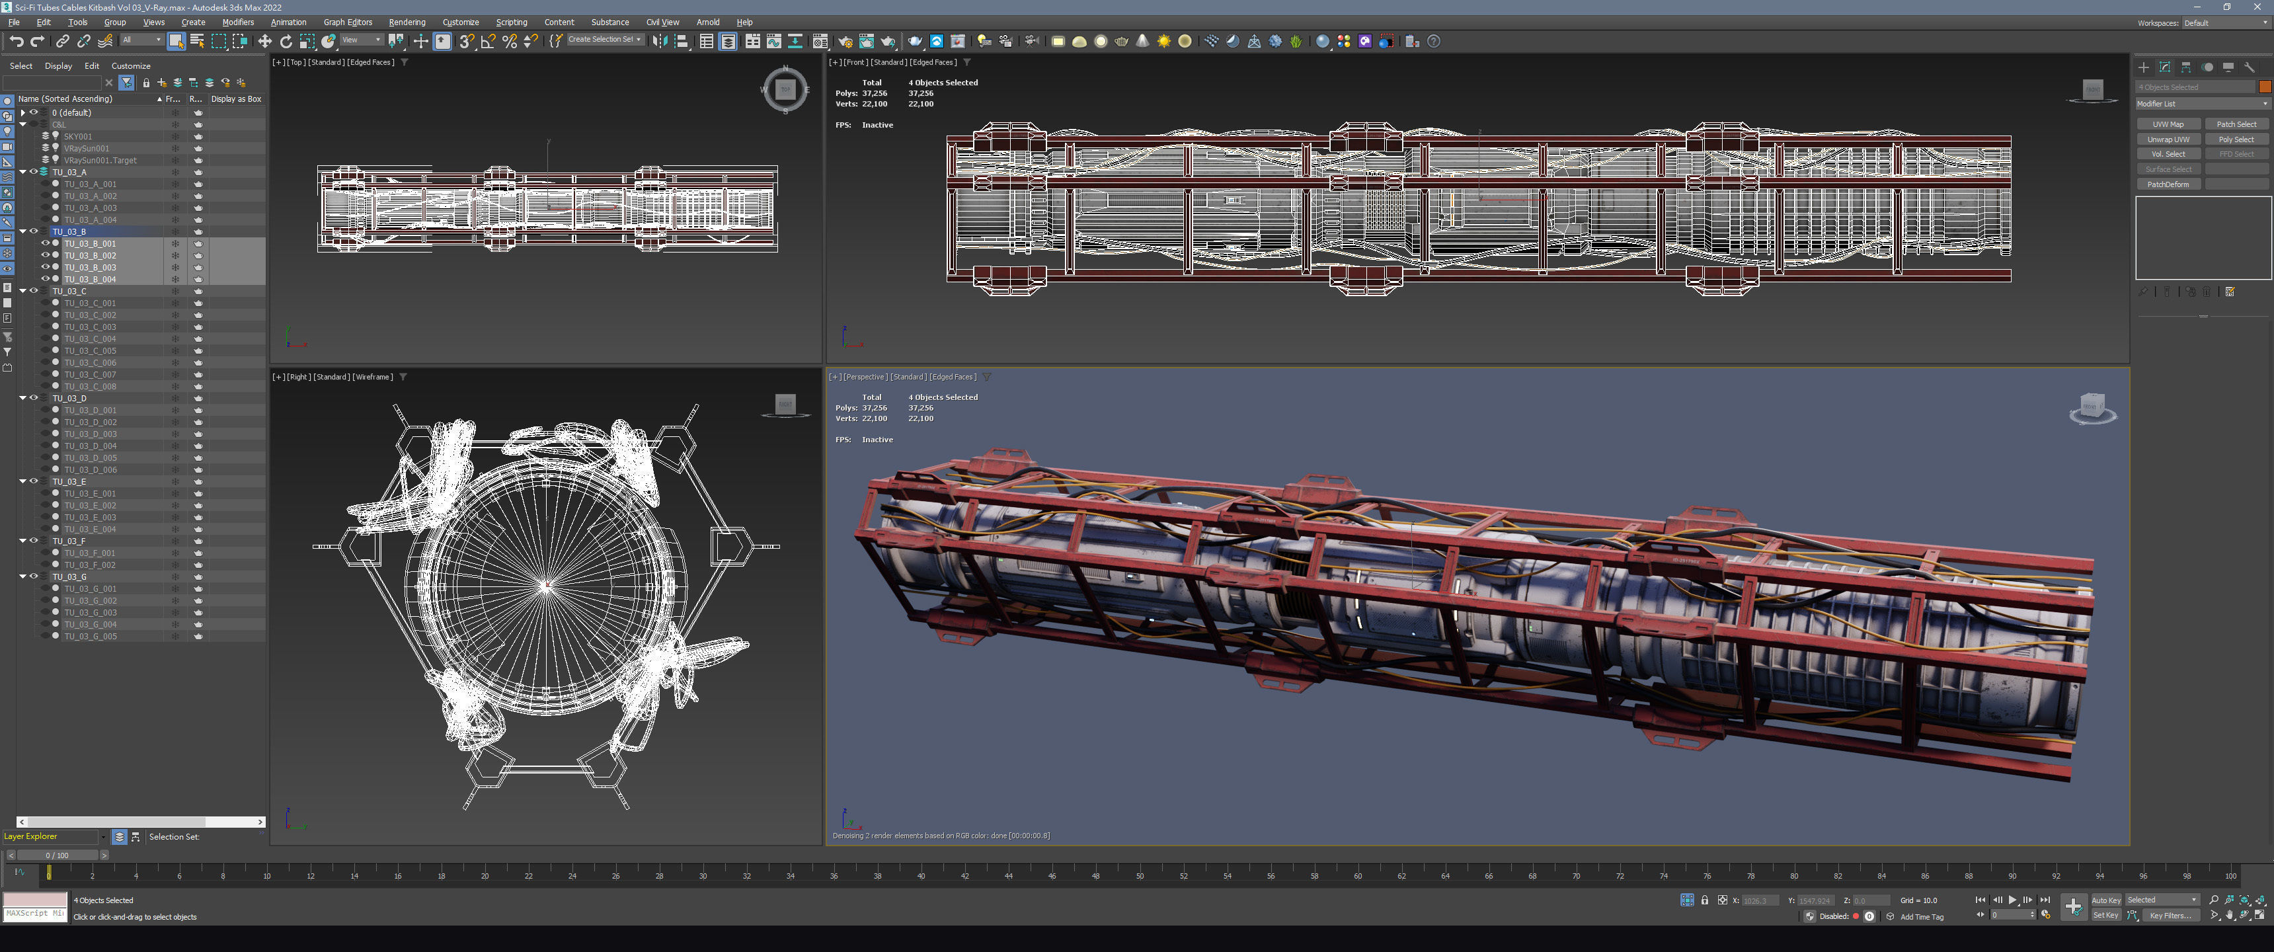The image size is (2274, 952).
Task: Toggle visibility eye of TU_03_B_001
Action: pos(46,244)
